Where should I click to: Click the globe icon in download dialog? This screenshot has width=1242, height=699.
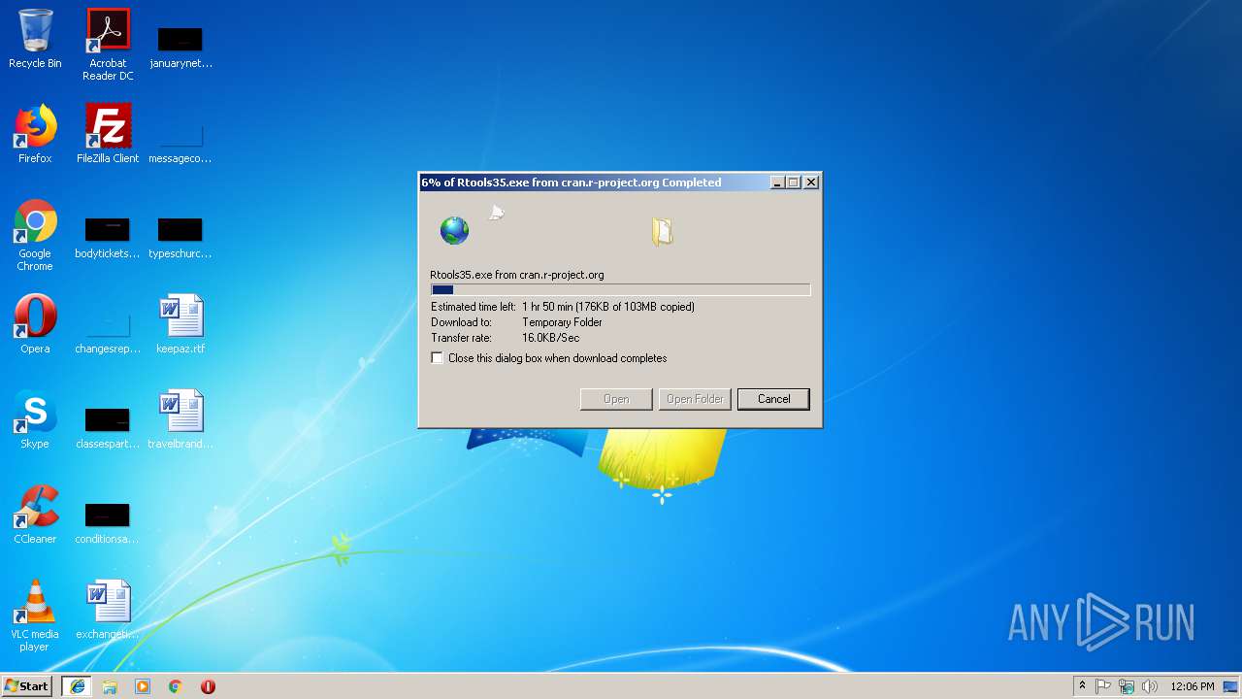(x=454, y=230)
